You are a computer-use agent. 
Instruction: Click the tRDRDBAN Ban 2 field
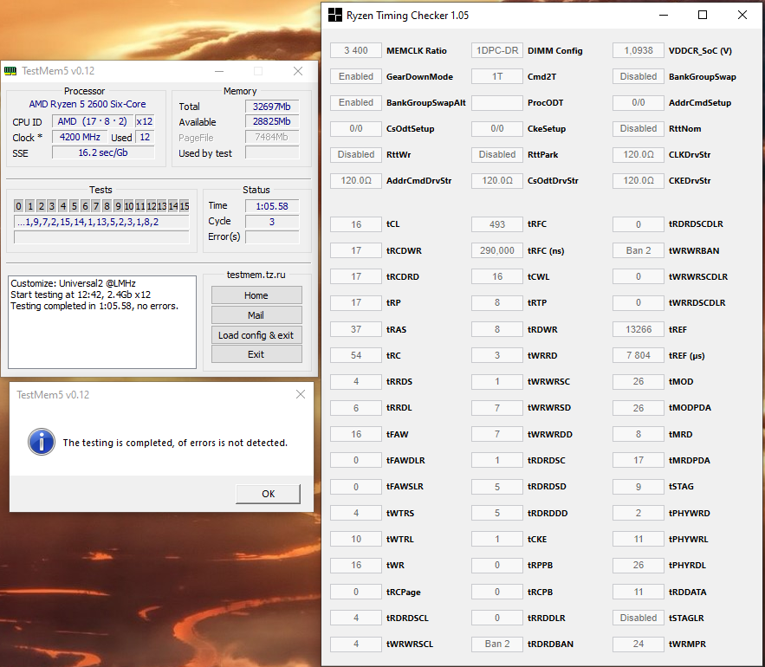click(497, 644)
